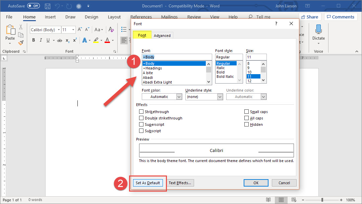Screen dimensions: 362x204
Task: Enable the Hidden effect checkbox
Action: pyautogui.click(x=247, y=124)
